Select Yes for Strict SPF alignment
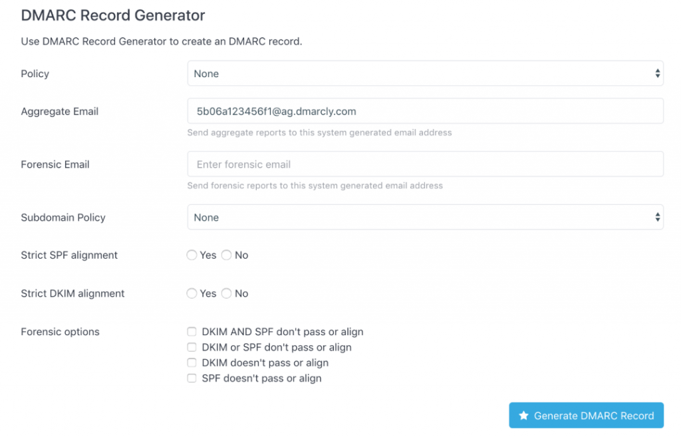This screenshot has height=437, width=681. tap(192, 255)
